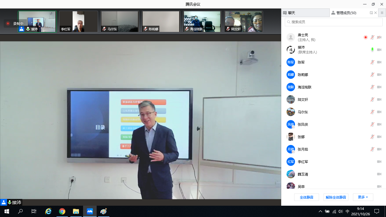This screenshot has height=217, width=386.
Task: Mute 接沛 using the green microphone icon
Action: coord(372,50)
